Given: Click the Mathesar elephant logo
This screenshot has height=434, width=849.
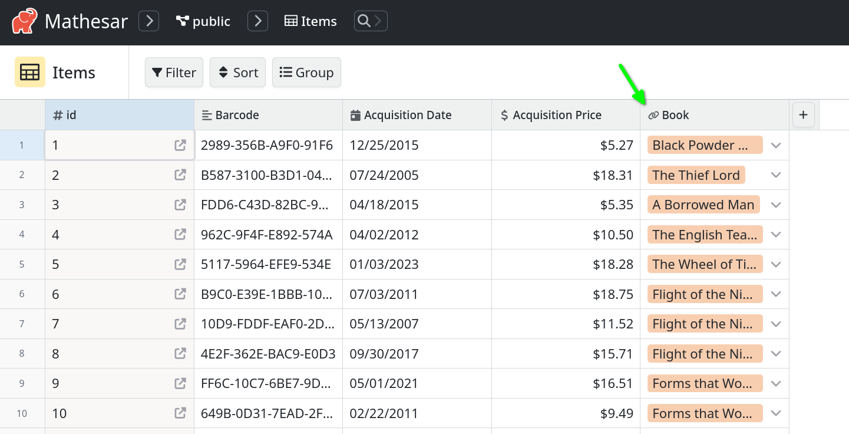Looking at the screenshot, I should pyautogui.click(x=24, y=21).
